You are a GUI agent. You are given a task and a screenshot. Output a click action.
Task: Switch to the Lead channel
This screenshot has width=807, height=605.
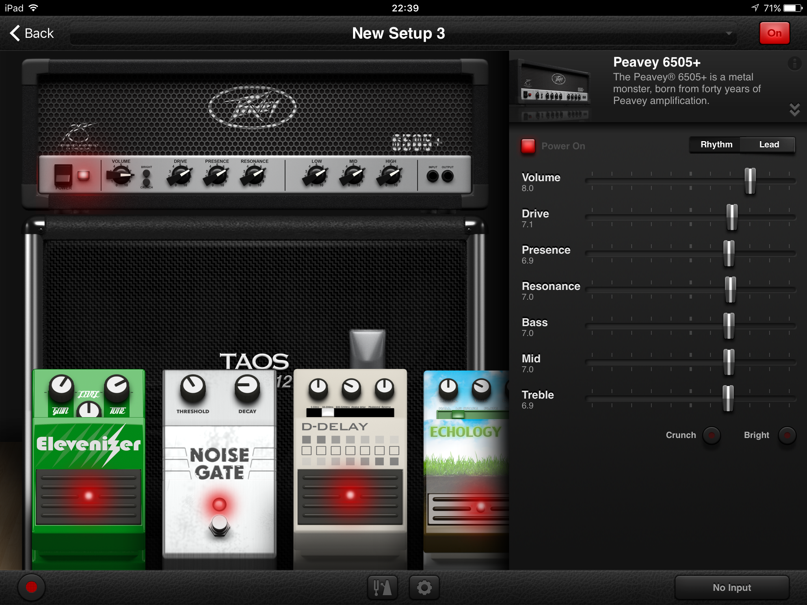769,145
